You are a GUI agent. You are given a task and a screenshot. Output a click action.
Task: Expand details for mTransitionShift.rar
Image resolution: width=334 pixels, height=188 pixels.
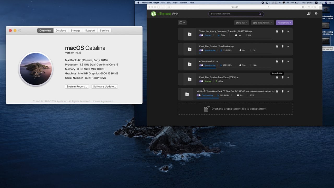(288, 61)
